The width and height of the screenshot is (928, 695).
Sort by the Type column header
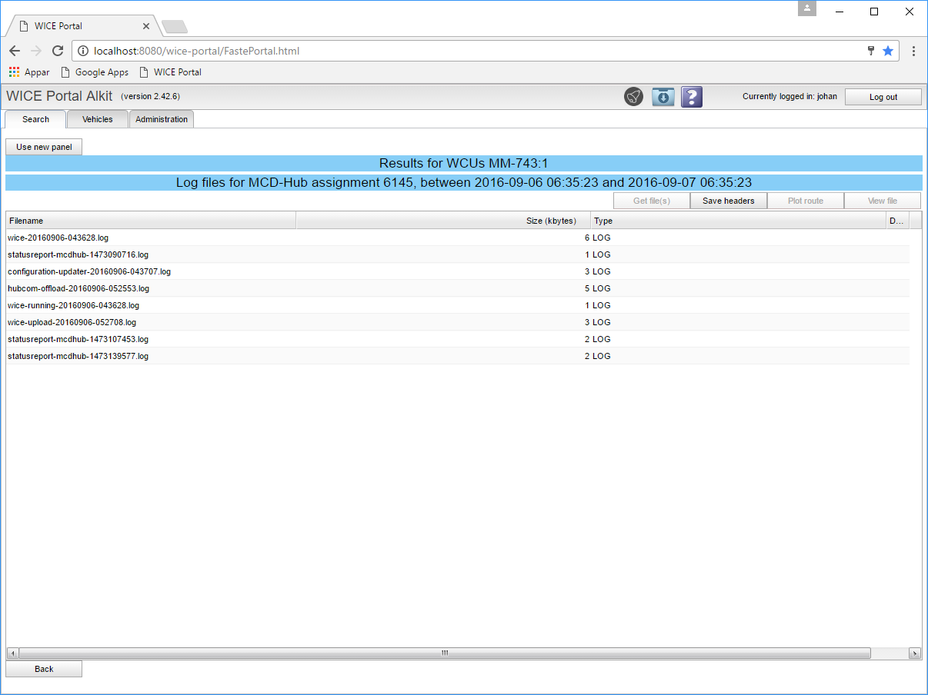(739, 221)
